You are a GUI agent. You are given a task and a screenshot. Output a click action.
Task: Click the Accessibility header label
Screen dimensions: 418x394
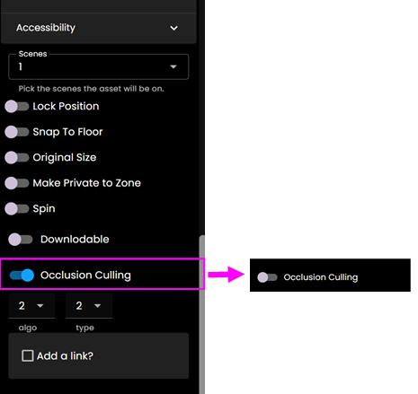(46, 28)
